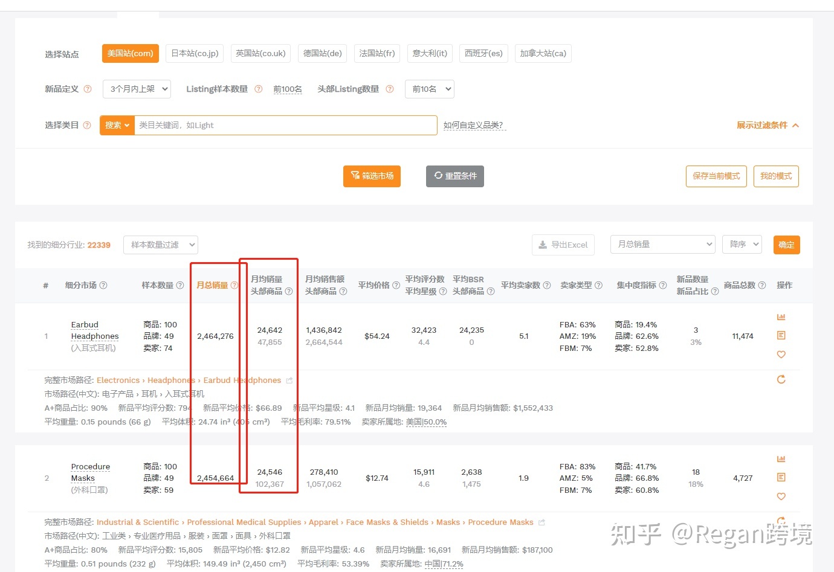The image size is (834, 572).
Task: Open chart icon for Procedure Masks row
Action: click(781, 459)
